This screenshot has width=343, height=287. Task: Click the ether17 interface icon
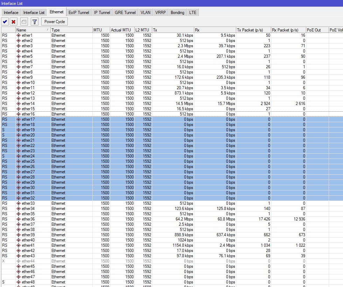pyautogui.click(x=19, y=119)
